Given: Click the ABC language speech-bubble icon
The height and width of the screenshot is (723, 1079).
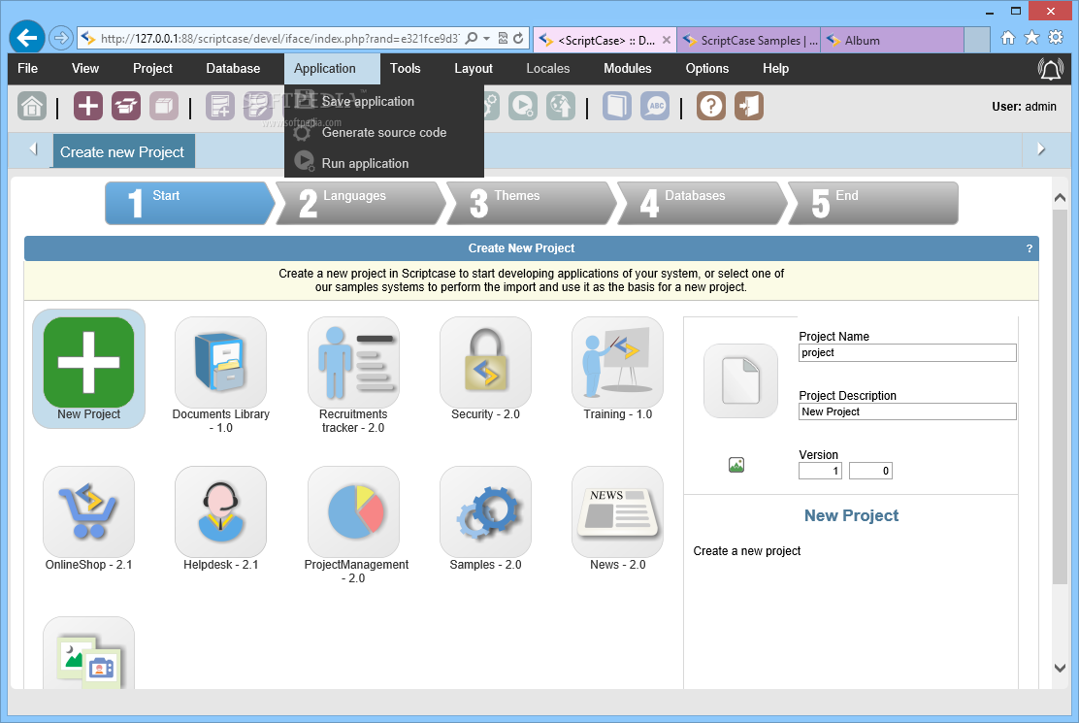Looking at the screenshot, I should tap(655, 106).
